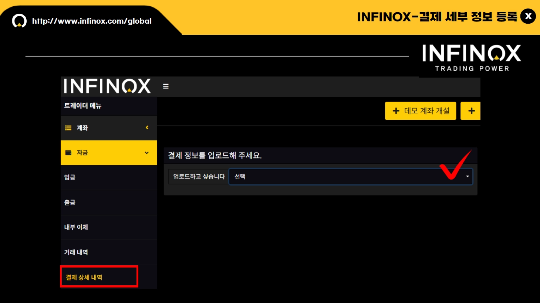
Task: Click the cut-off plus button beside 데모 계좌 개설
Action: tap(470, 111)
